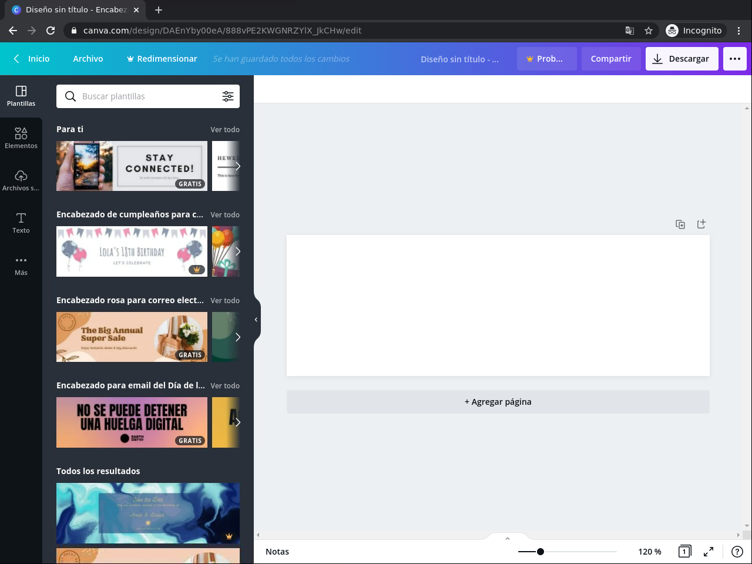The image size is (752, 564).
Task: Select The Big Annual Super Sale template
Action: point(132,337)
